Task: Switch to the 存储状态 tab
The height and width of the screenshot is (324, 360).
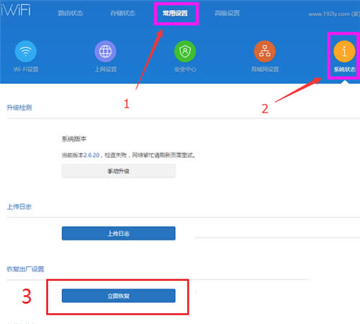Action: coord(122,13)
